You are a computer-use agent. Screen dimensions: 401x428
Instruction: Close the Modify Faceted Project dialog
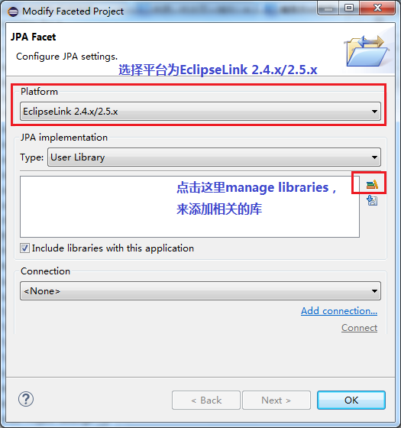pyautogui.click(x=377, y=8)
